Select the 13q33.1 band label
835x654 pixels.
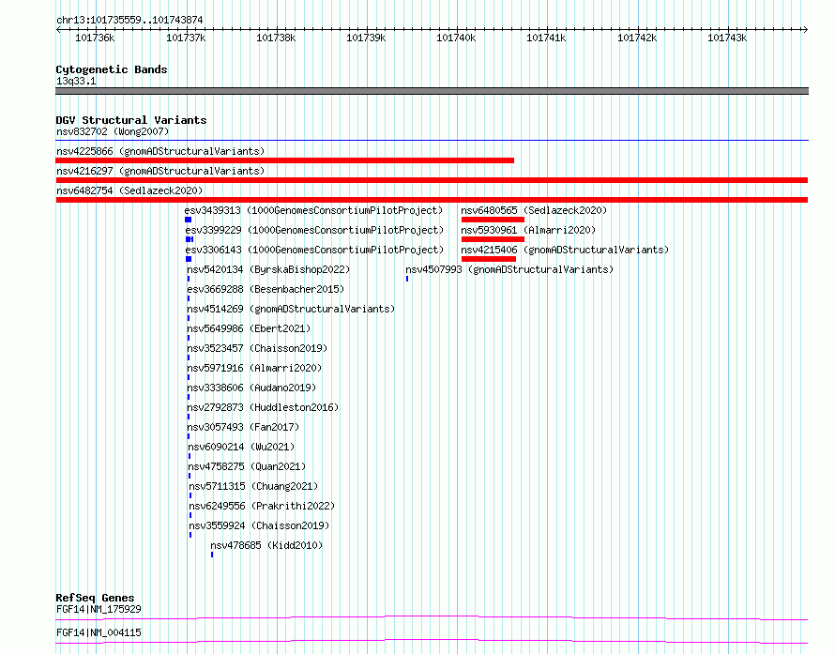76,81
